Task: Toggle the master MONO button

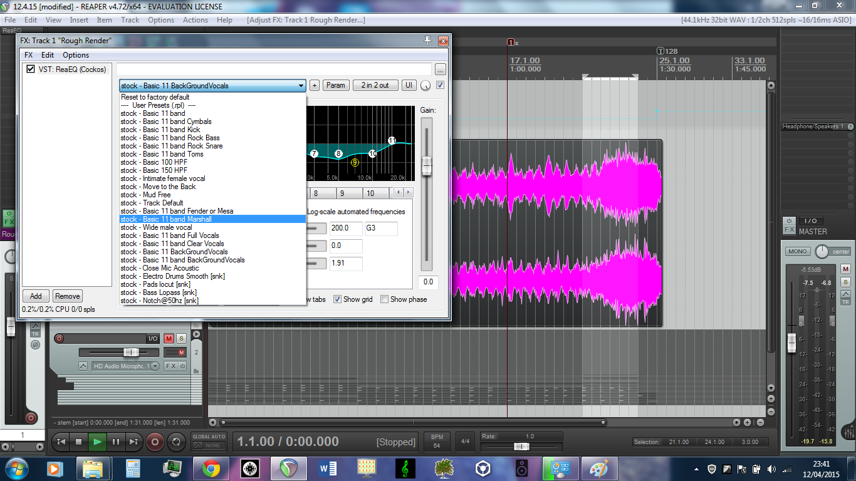Action: [798, 251]
